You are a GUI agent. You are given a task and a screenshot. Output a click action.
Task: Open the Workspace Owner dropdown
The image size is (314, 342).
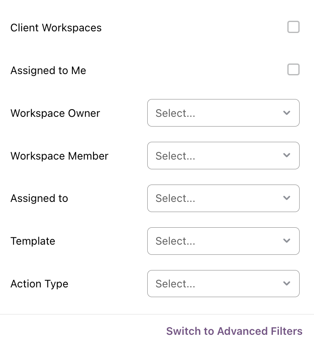coord(223,113)
